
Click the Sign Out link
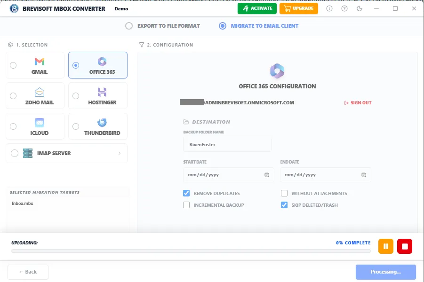coord(358,102)
